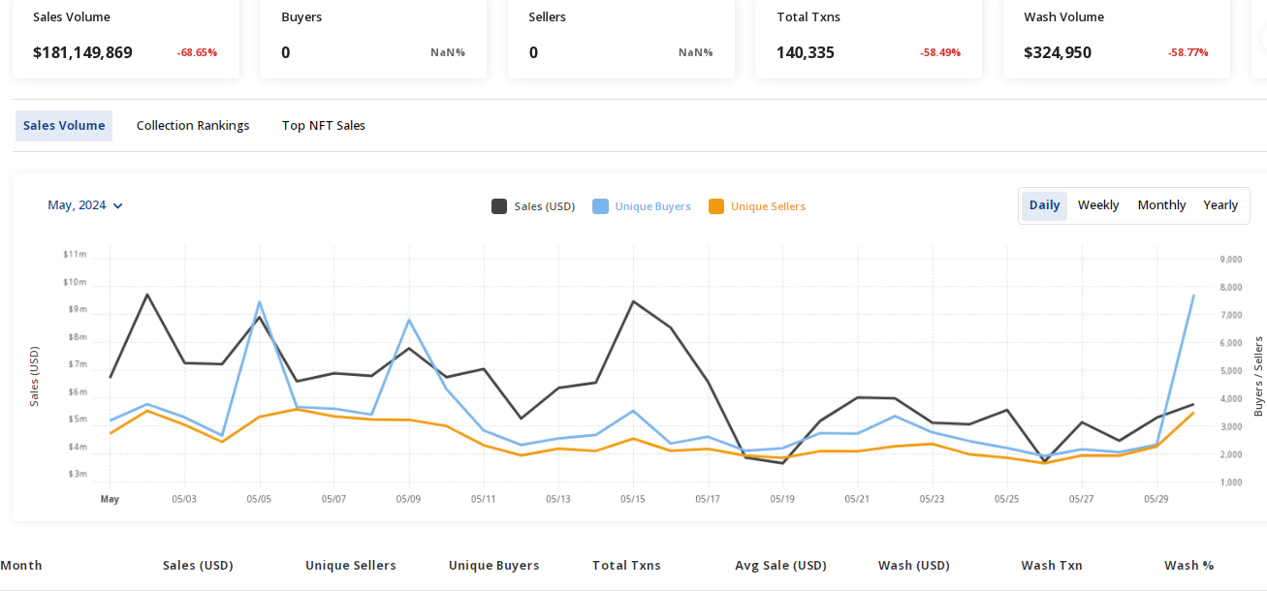Image resolution: width=1267 pixels, height=591 pixels.
Task: Go to the Top NFT Sales tab
Action: click(324, 126)
